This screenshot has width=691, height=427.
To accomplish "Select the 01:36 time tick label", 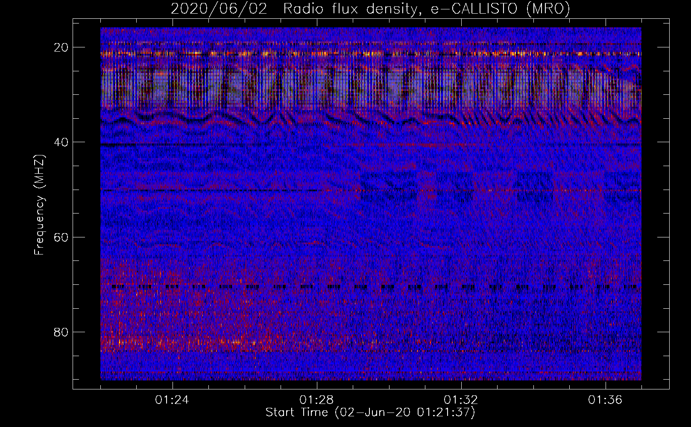I will click(x=605, y=400).
